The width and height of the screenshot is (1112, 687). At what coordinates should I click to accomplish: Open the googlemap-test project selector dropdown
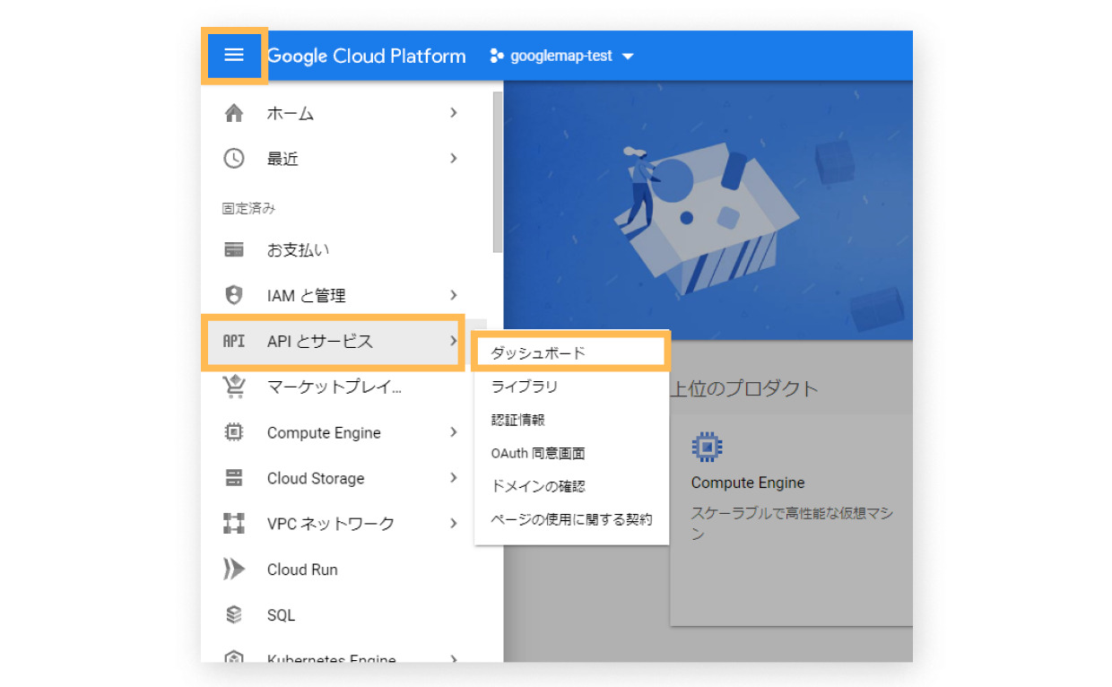click(561, 56)
